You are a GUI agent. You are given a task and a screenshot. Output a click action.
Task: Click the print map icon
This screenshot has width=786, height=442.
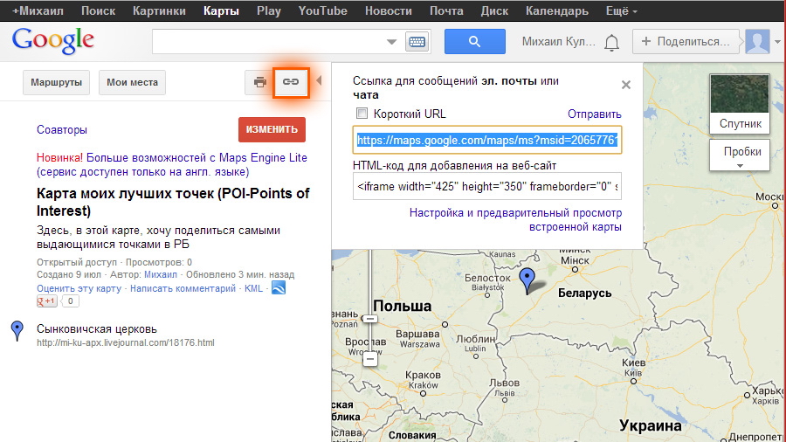point(259,82)
